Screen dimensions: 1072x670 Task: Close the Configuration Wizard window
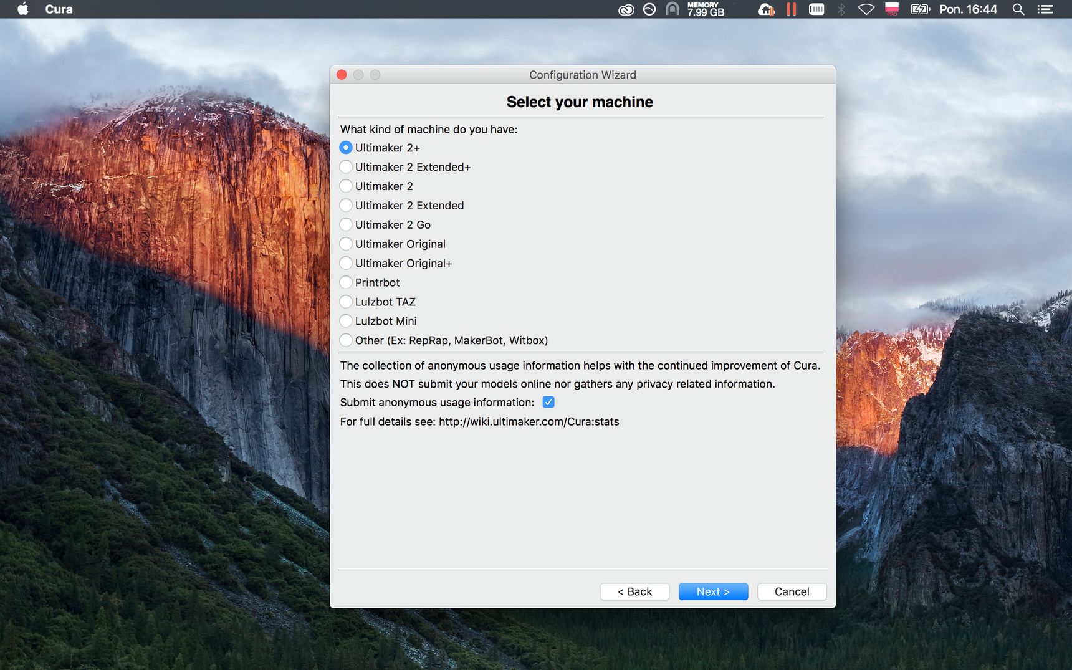(342, 75)
